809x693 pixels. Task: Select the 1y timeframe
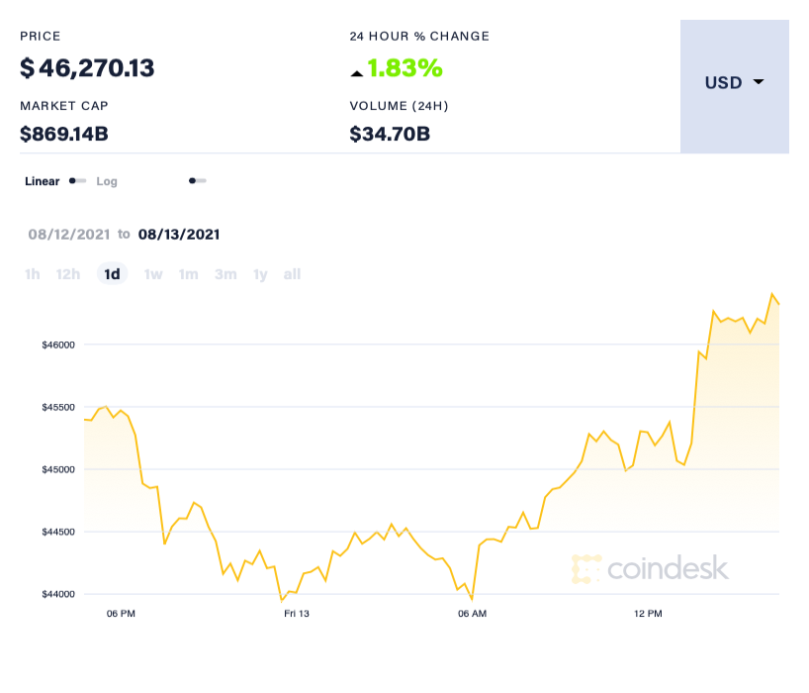259,273
